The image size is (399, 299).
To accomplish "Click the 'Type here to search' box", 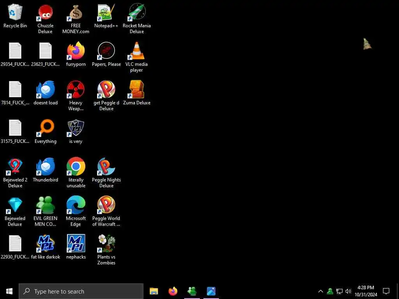I will pyautogui.click(x=81, y=291).
